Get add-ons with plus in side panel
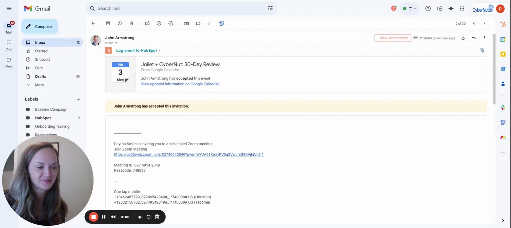This screenshot has width=511, height=228. click(x=503, y=152)
